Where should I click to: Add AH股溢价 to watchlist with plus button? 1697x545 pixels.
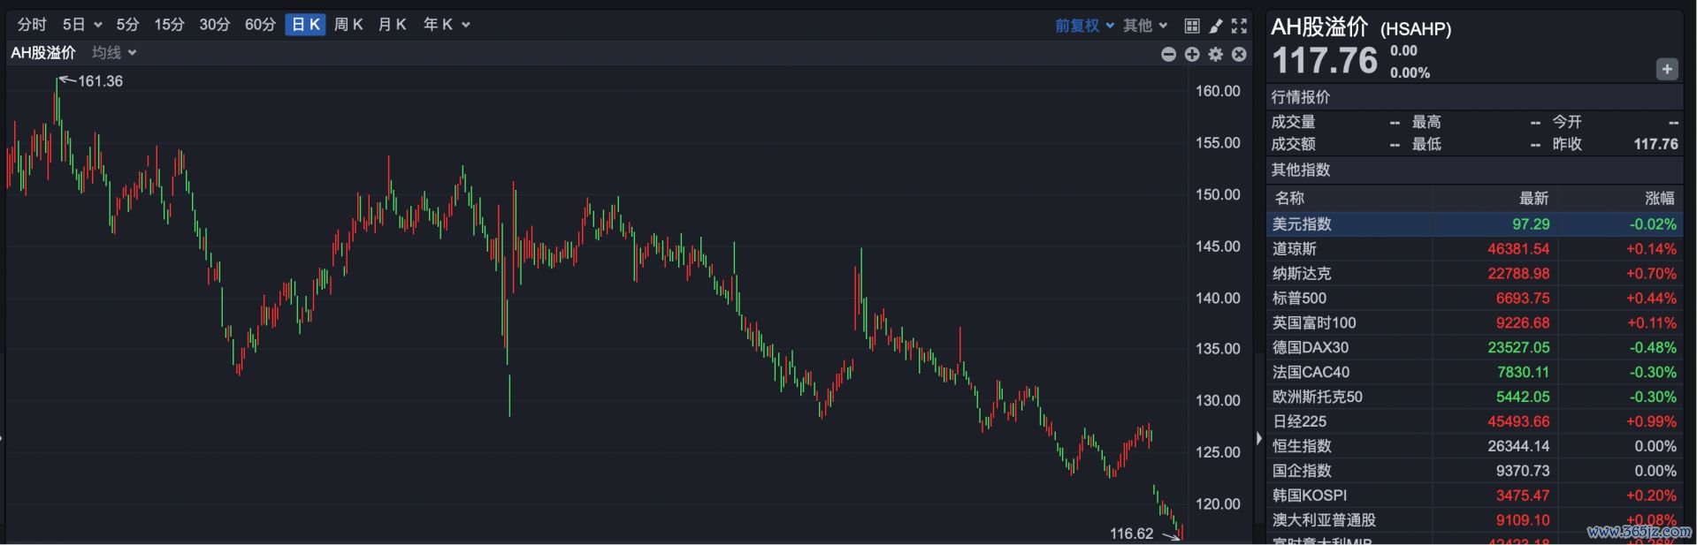tap(1667, 69)
